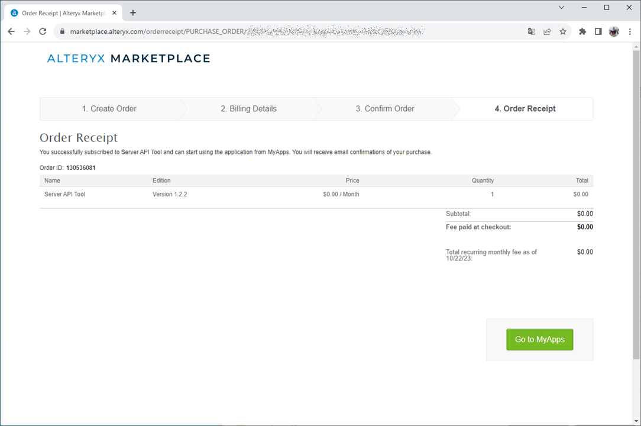Select the '1. Create Order' step

pos(109,109)
